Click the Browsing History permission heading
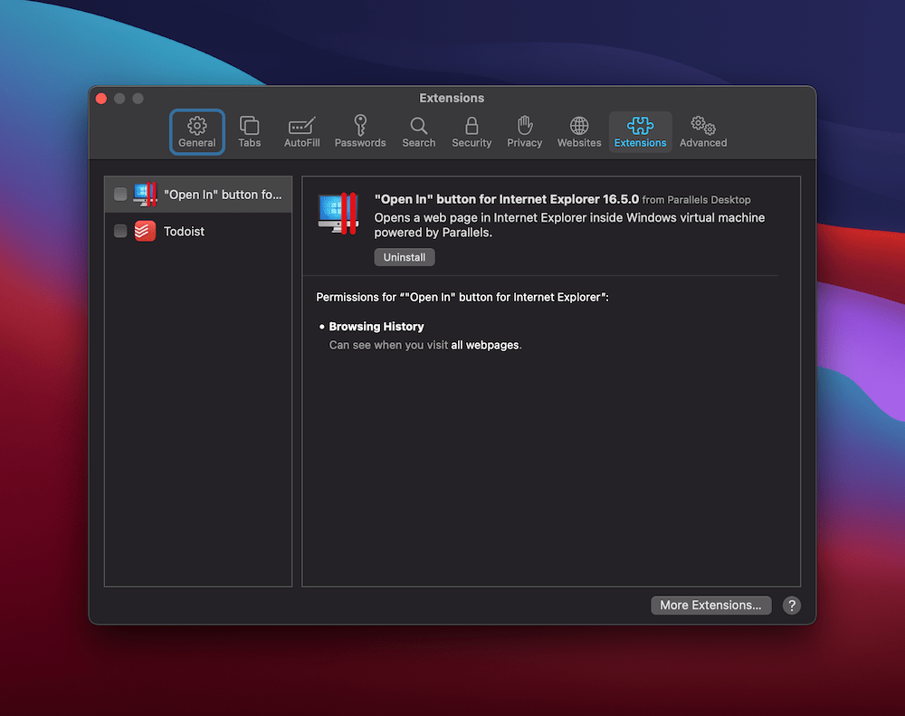905x716 pixels. coord(376,327)
